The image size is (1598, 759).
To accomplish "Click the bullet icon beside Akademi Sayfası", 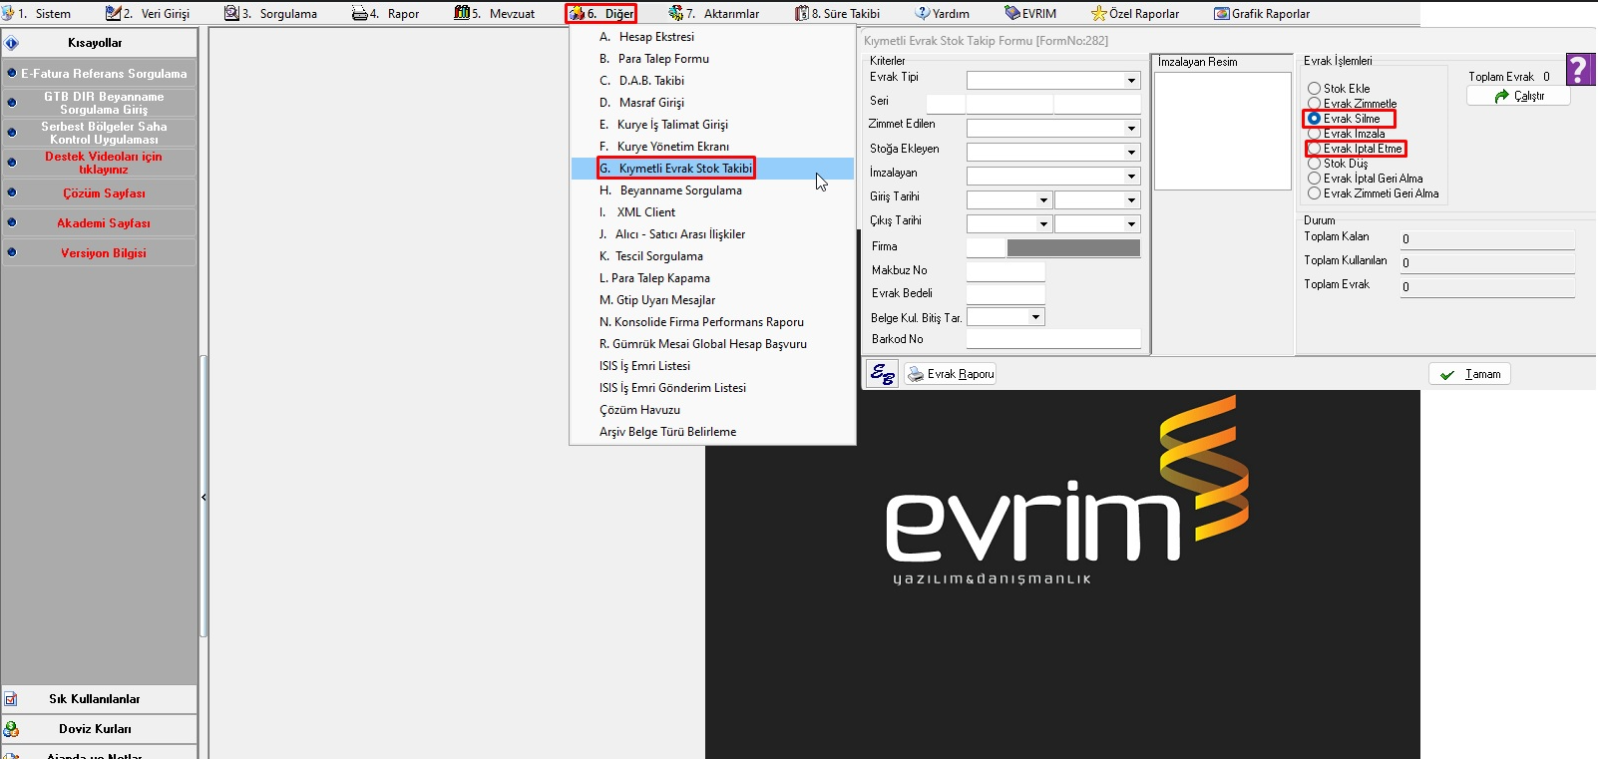I will click(12, 222).
